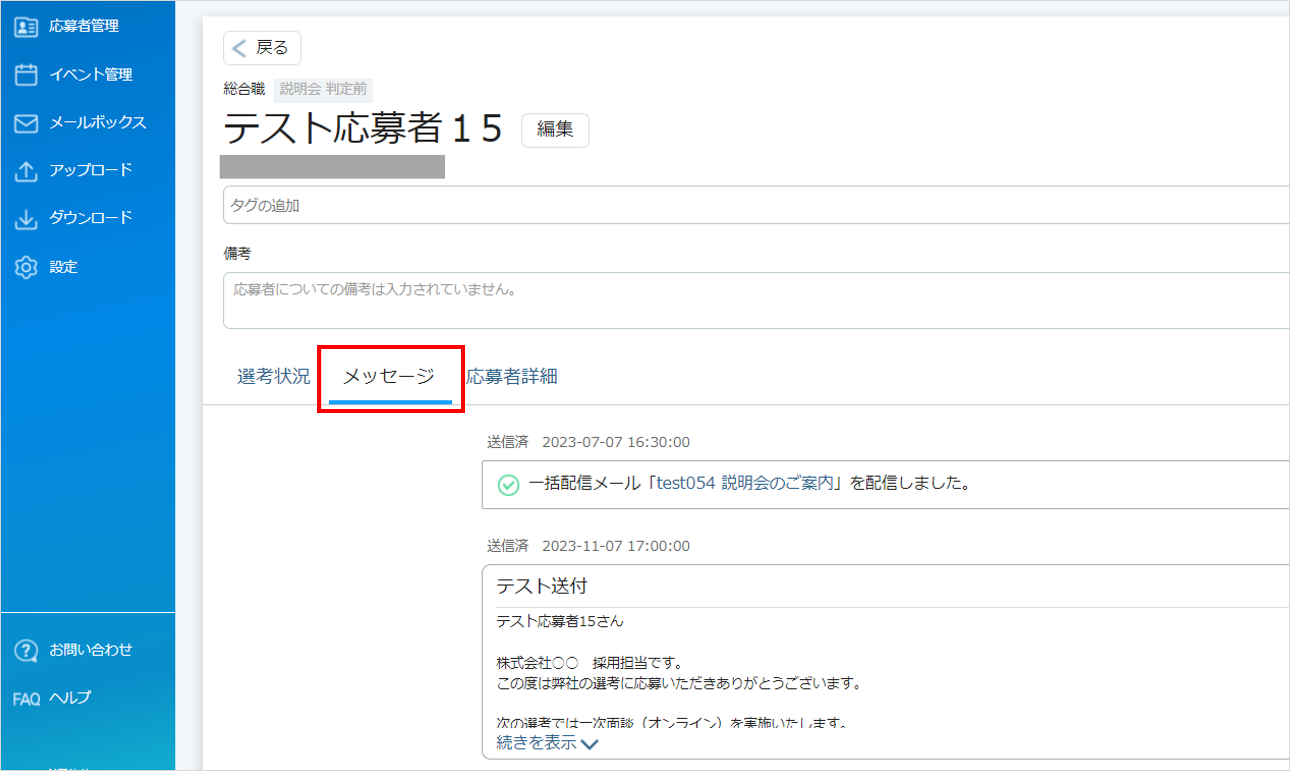The image size is (1290, 771).
Task: Click the chevron arrow after 続きを表示
Action: (590, 745)
